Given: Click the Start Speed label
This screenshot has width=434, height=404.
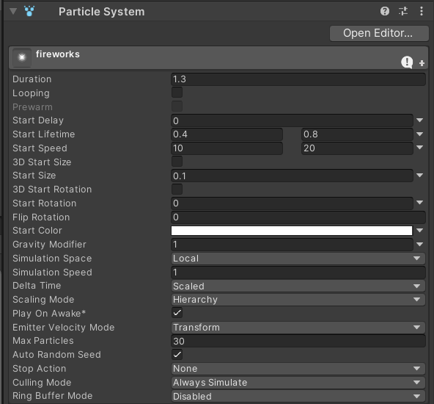Looking at the screenshot, I should [x=40, y=148].
